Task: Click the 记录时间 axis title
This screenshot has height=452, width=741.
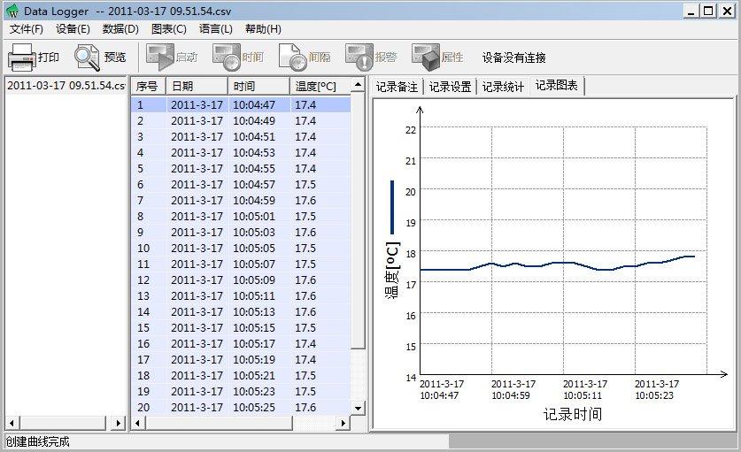Action: coord(572,414)
